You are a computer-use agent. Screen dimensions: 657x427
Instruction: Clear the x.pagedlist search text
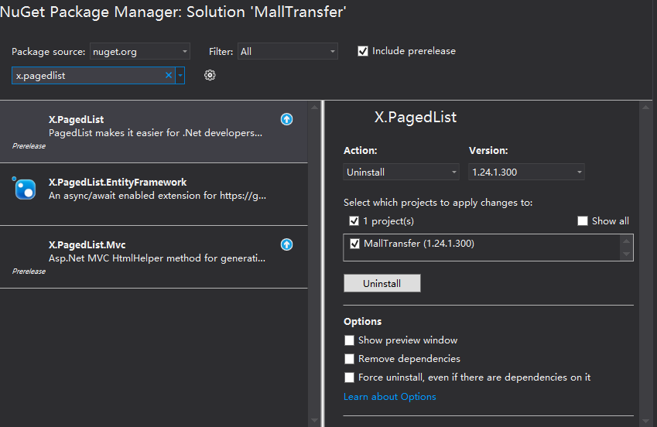[x=169, y=76]
